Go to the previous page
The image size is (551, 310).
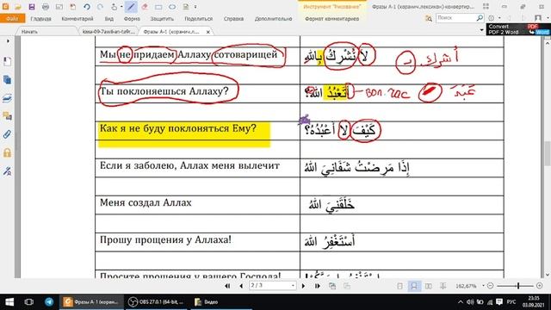pyautogui.click(x=241, y=286)
